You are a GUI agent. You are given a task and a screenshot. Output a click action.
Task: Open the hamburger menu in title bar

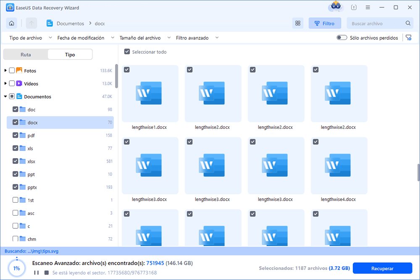[x=368, y=8]
